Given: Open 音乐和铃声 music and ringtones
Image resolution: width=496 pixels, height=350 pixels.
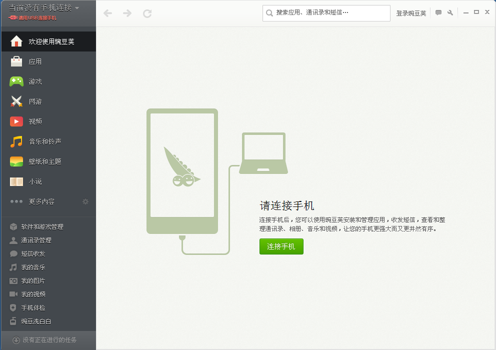Looking at the screenshot, I should click(x=48, y=141).
